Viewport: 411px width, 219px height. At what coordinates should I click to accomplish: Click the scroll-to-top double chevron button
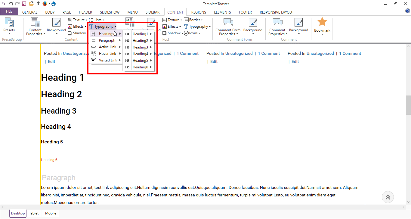tap(388, 197)
